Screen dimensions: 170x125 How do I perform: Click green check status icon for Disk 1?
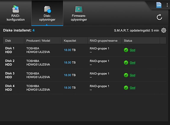126,50
